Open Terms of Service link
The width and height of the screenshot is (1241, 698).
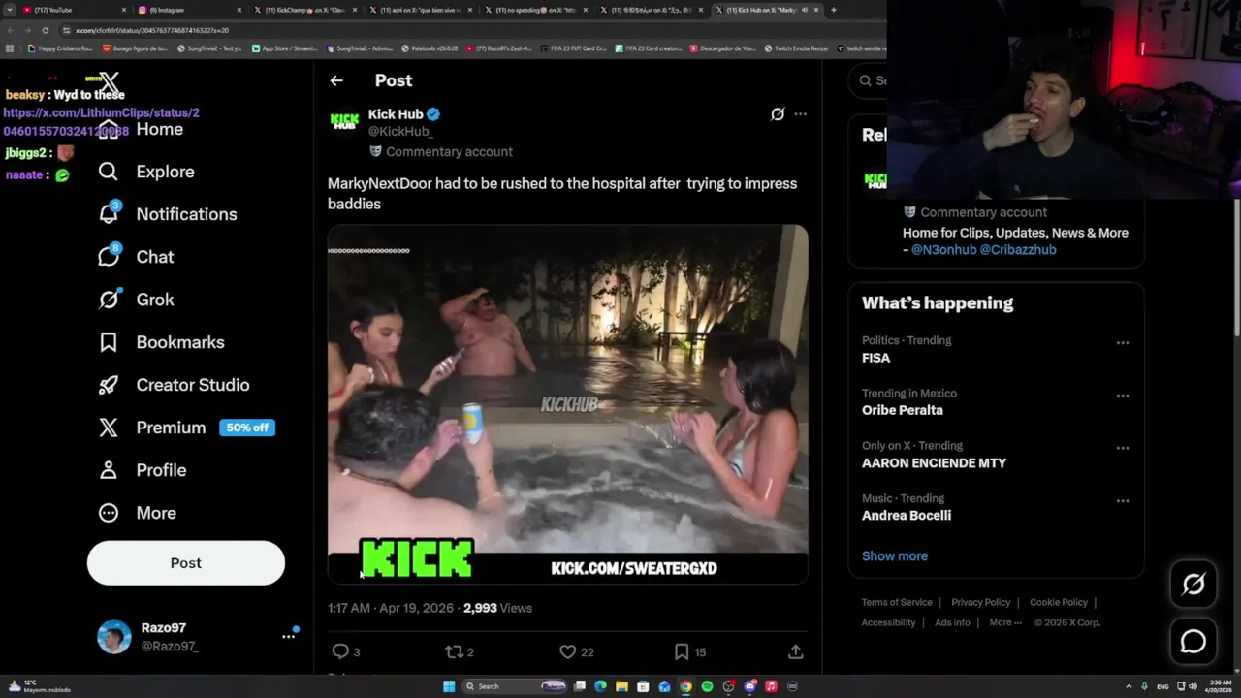(x=897, y=602)
